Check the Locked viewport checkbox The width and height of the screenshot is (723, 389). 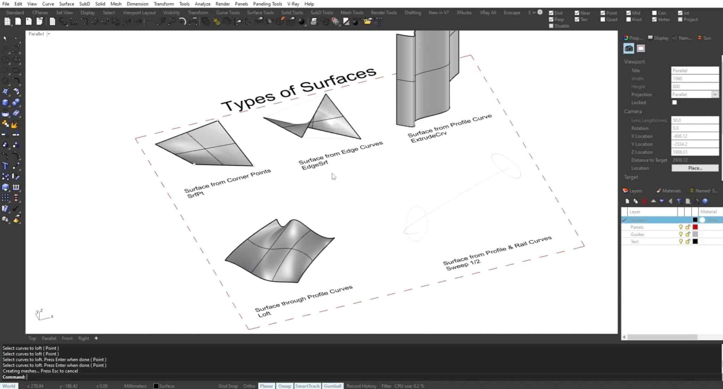[x=674, y=102]
